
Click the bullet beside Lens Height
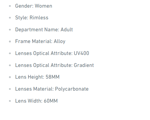[x=10, y=77]
